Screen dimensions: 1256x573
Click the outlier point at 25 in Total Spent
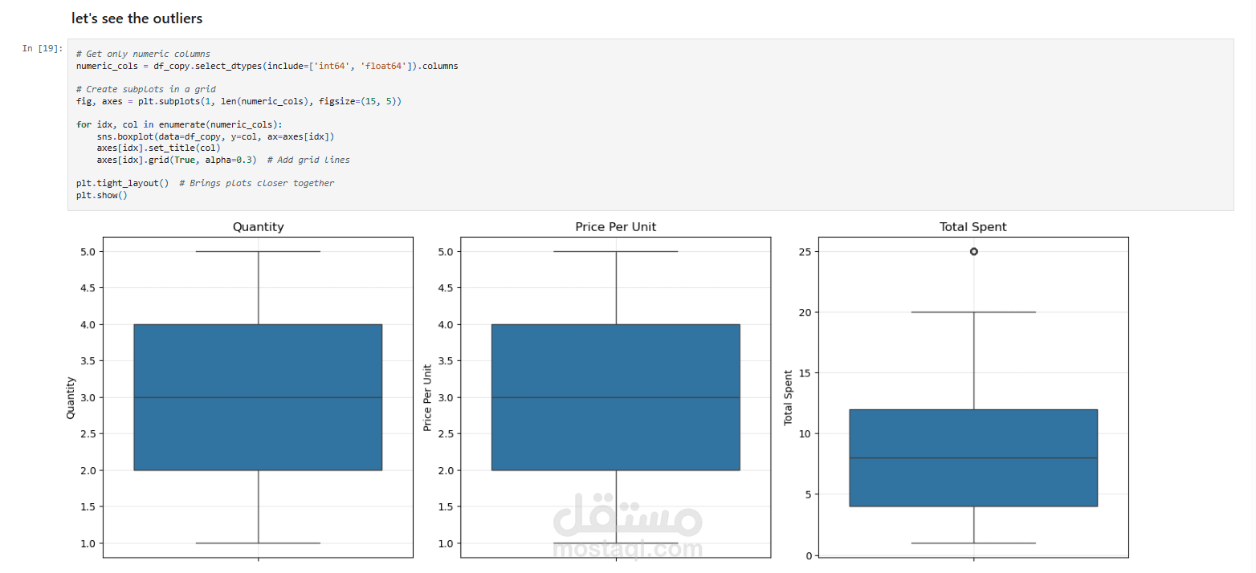(x=974, y=251)
